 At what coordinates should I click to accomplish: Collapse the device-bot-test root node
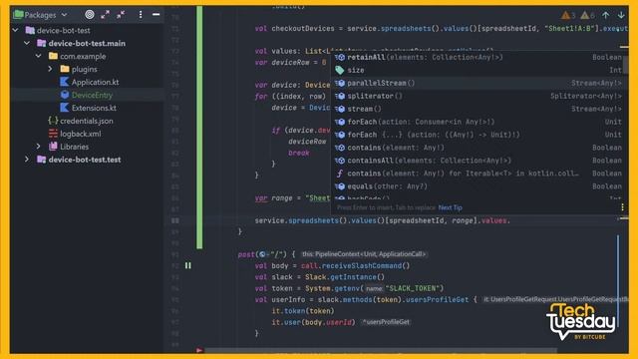[16, 30]
